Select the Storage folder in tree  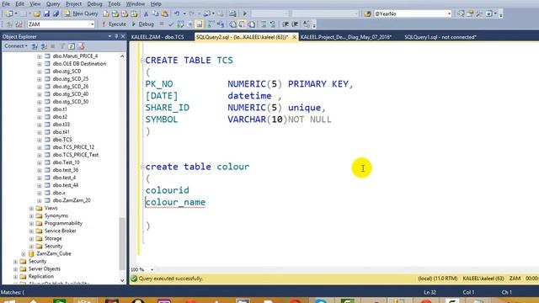point(53,238)
